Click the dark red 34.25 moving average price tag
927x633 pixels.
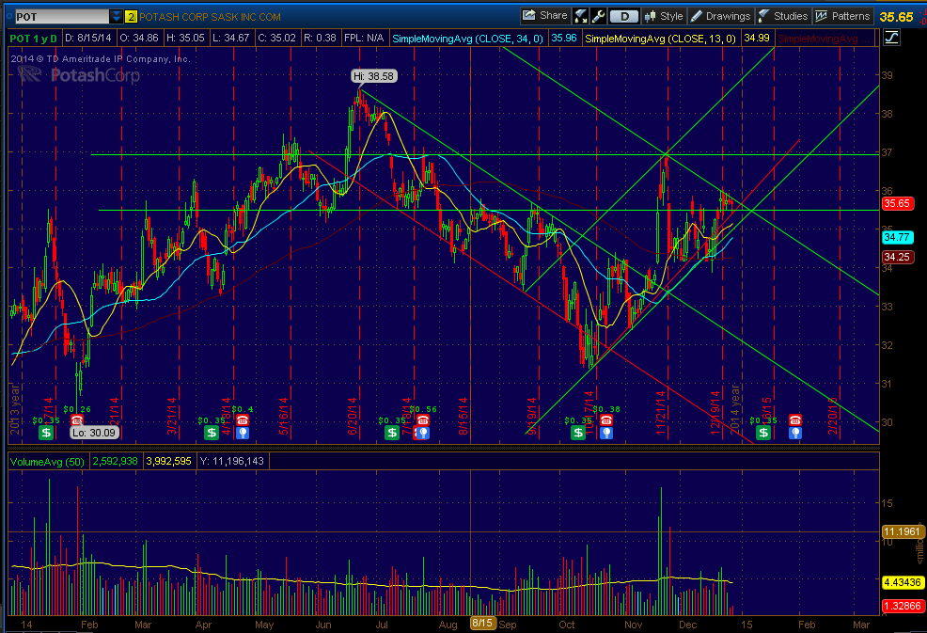point(897,257)
